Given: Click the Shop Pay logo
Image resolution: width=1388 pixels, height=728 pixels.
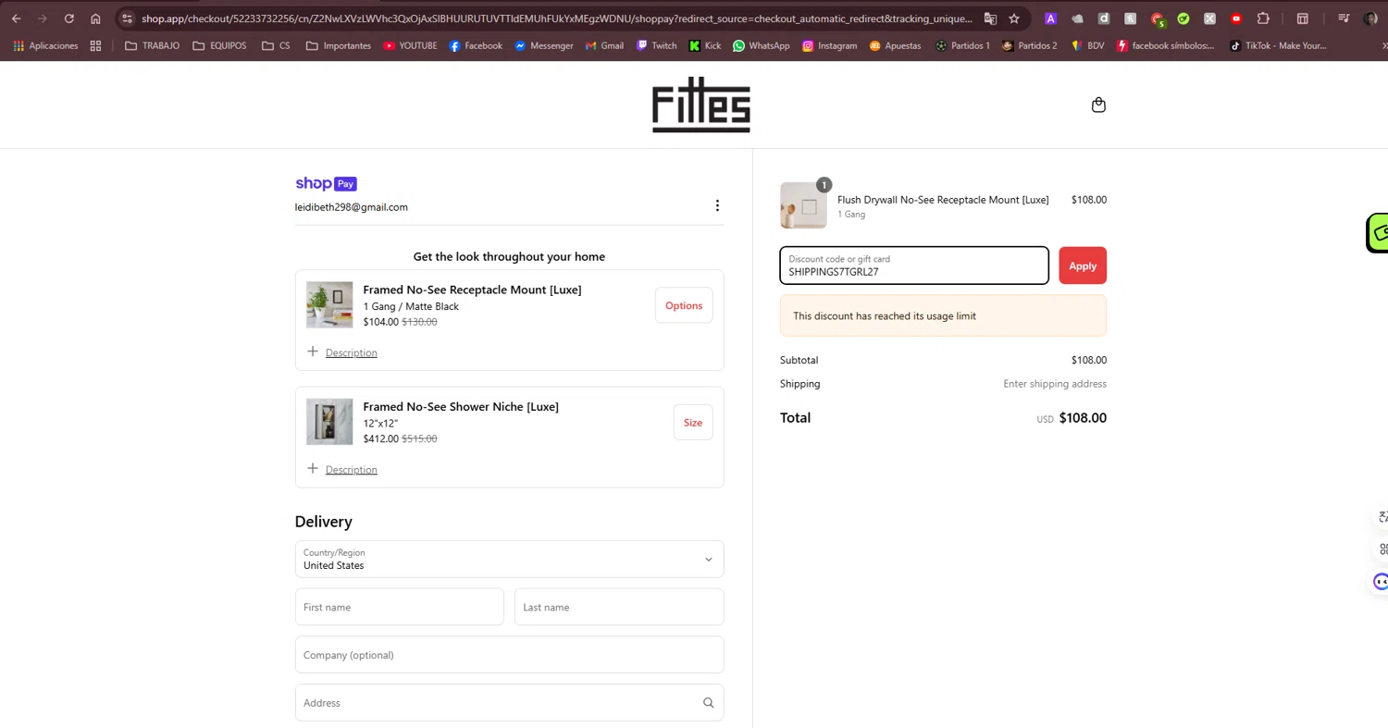Looking at the screenshot, I should [x=326, y=183].
